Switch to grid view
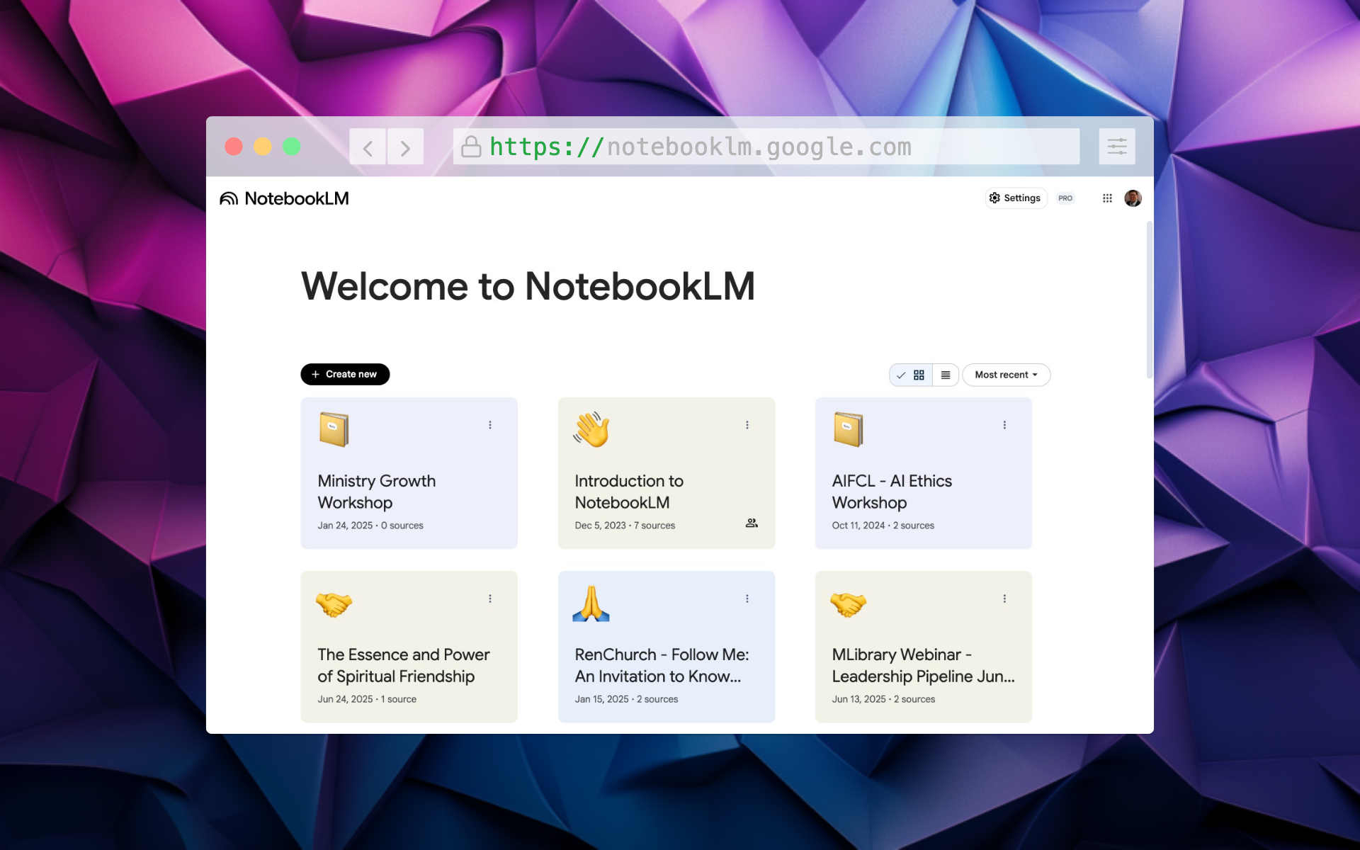This screenshot has width=1360, height=850. (911, 375)
